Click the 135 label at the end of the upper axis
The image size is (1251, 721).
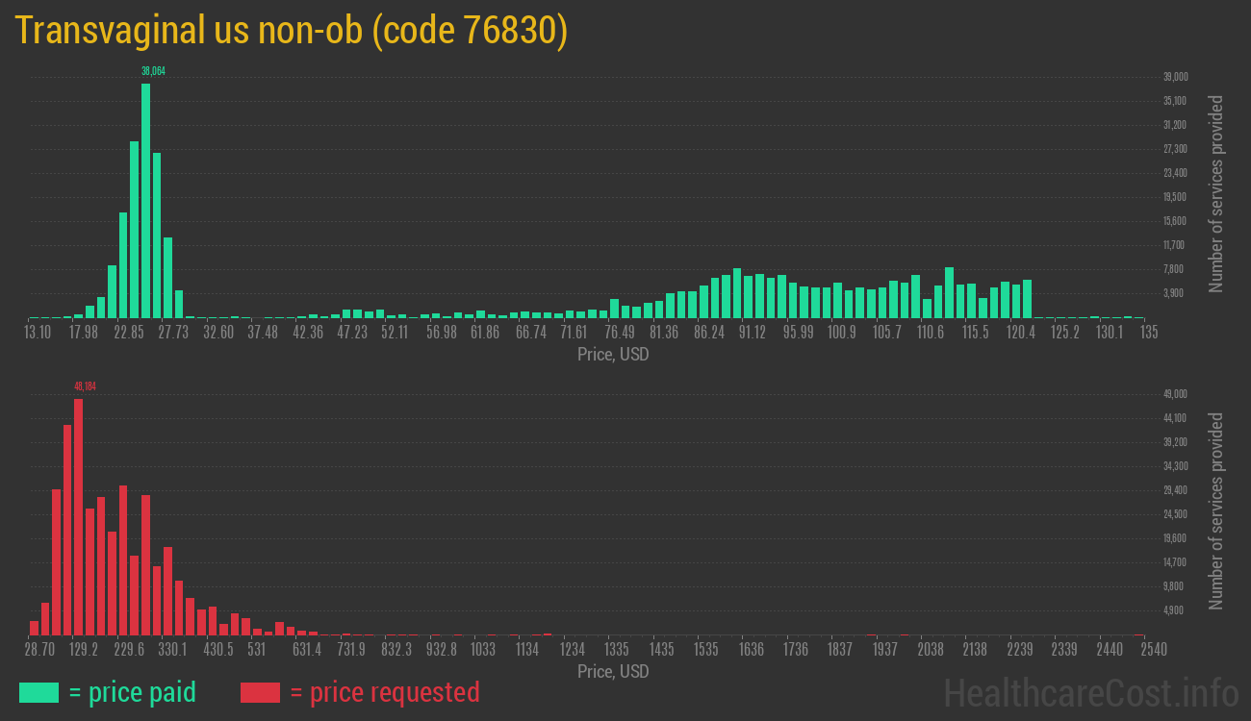(1148, 332)
